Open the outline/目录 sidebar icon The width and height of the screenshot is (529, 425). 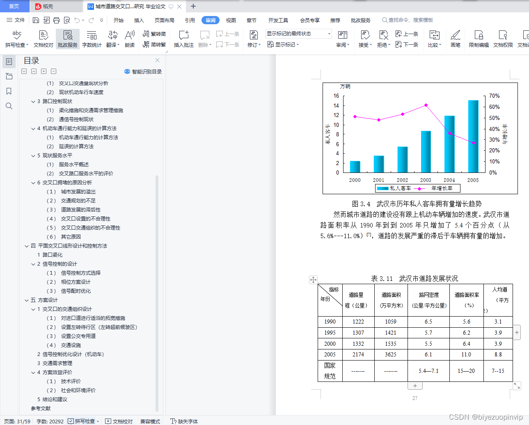(x=9, y=62)
